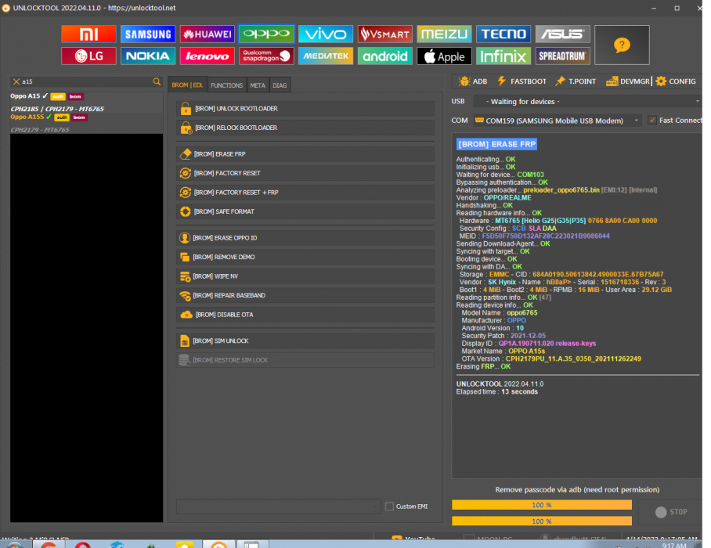Viewport: 711px width, 548px height.
Task: Select Oppo A15S in the model list
Action: pyautogui.click(x=86, y=123)
